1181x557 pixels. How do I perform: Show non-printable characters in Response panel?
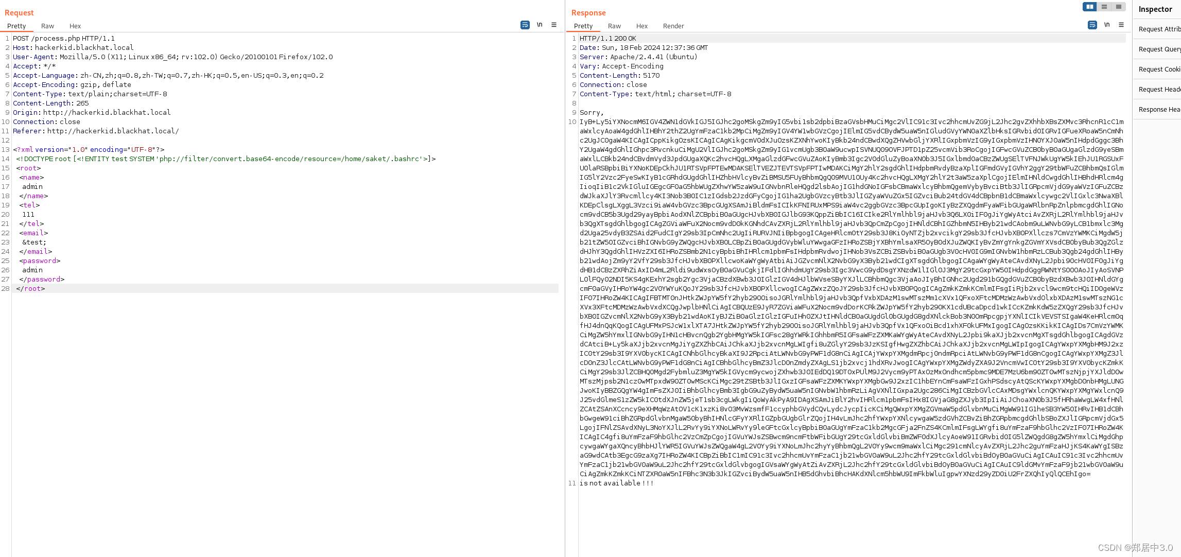(x=1107, y=25)
